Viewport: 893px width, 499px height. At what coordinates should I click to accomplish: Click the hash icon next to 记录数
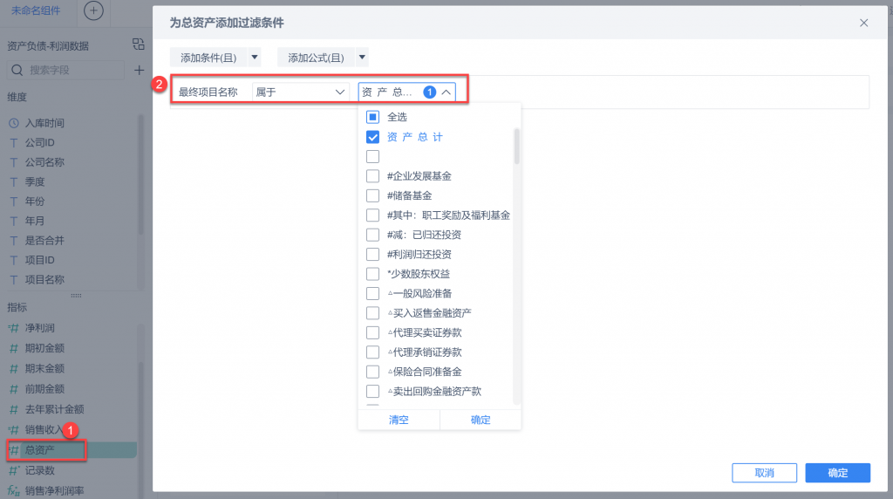[14, 470]
